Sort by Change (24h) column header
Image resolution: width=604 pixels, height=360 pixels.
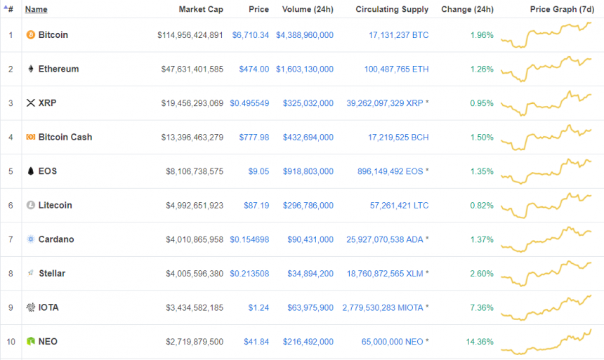tap(467, 9)
